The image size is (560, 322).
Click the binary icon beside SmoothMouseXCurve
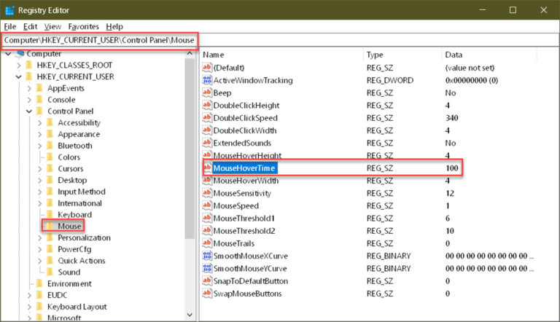pyautogui.click(x=207, y=256)
